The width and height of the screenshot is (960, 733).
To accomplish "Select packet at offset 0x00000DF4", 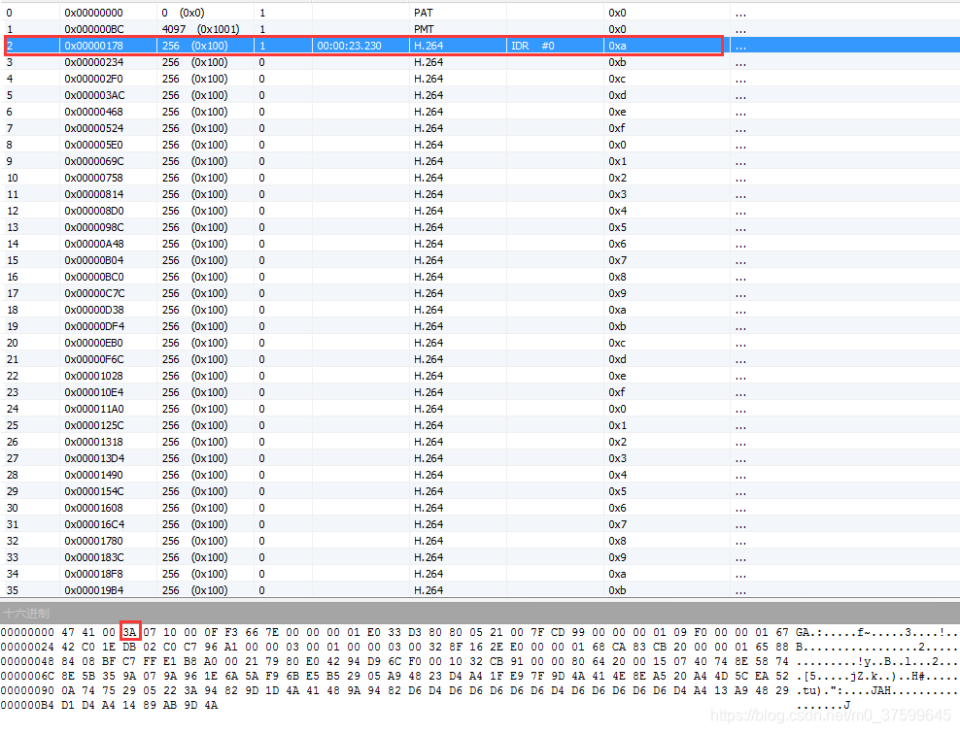I will click(480, 326).
